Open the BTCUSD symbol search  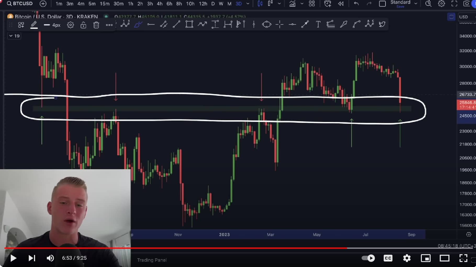tap(20, 4)
